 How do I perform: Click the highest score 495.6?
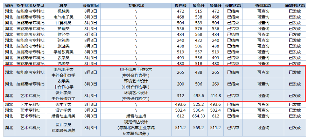tap(198, 96)
